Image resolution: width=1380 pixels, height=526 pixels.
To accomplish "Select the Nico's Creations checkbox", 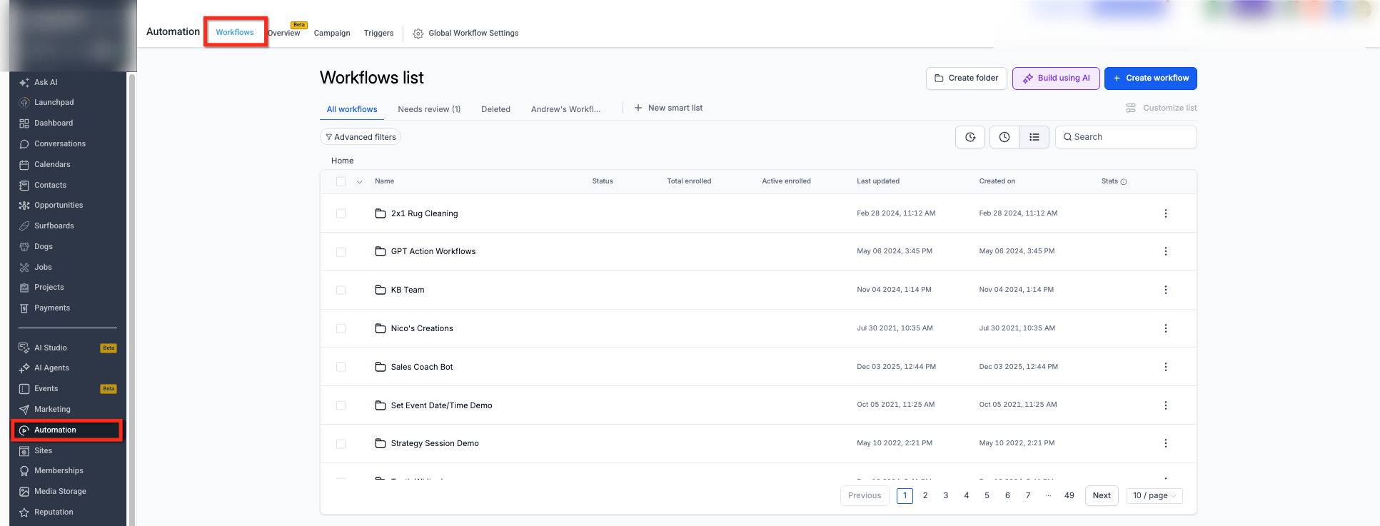I will click(341, 328).
